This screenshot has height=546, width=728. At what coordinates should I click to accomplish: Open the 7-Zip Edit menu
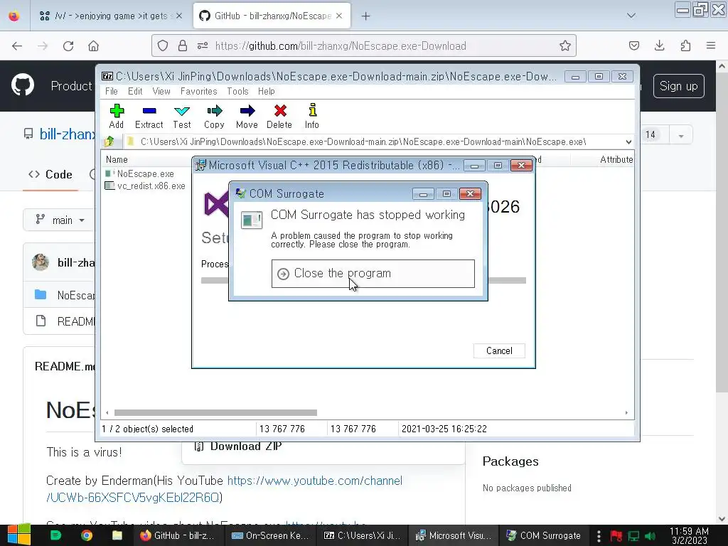(135, 92)
